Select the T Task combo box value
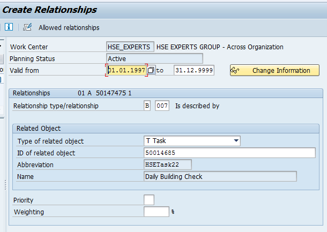 188,141
